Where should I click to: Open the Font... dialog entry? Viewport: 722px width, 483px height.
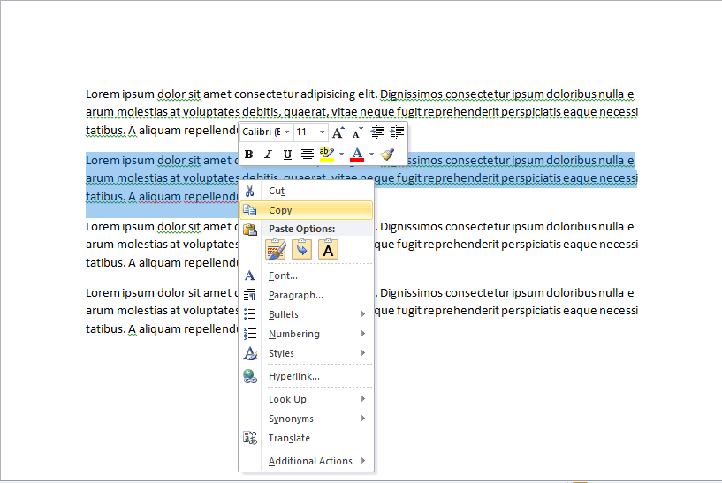pos(306,275)
